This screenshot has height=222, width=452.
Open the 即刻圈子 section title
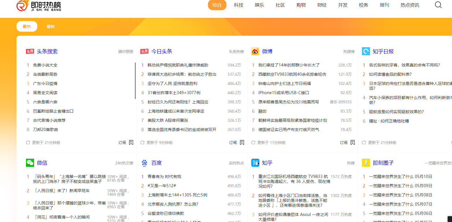[x=383, y=163]
